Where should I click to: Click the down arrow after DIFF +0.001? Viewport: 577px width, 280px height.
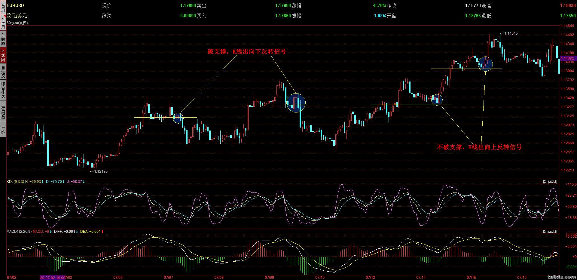(77, 232)
